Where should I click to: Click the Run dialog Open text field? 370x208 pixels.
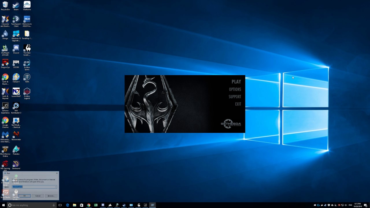click(x=34, y=187)
